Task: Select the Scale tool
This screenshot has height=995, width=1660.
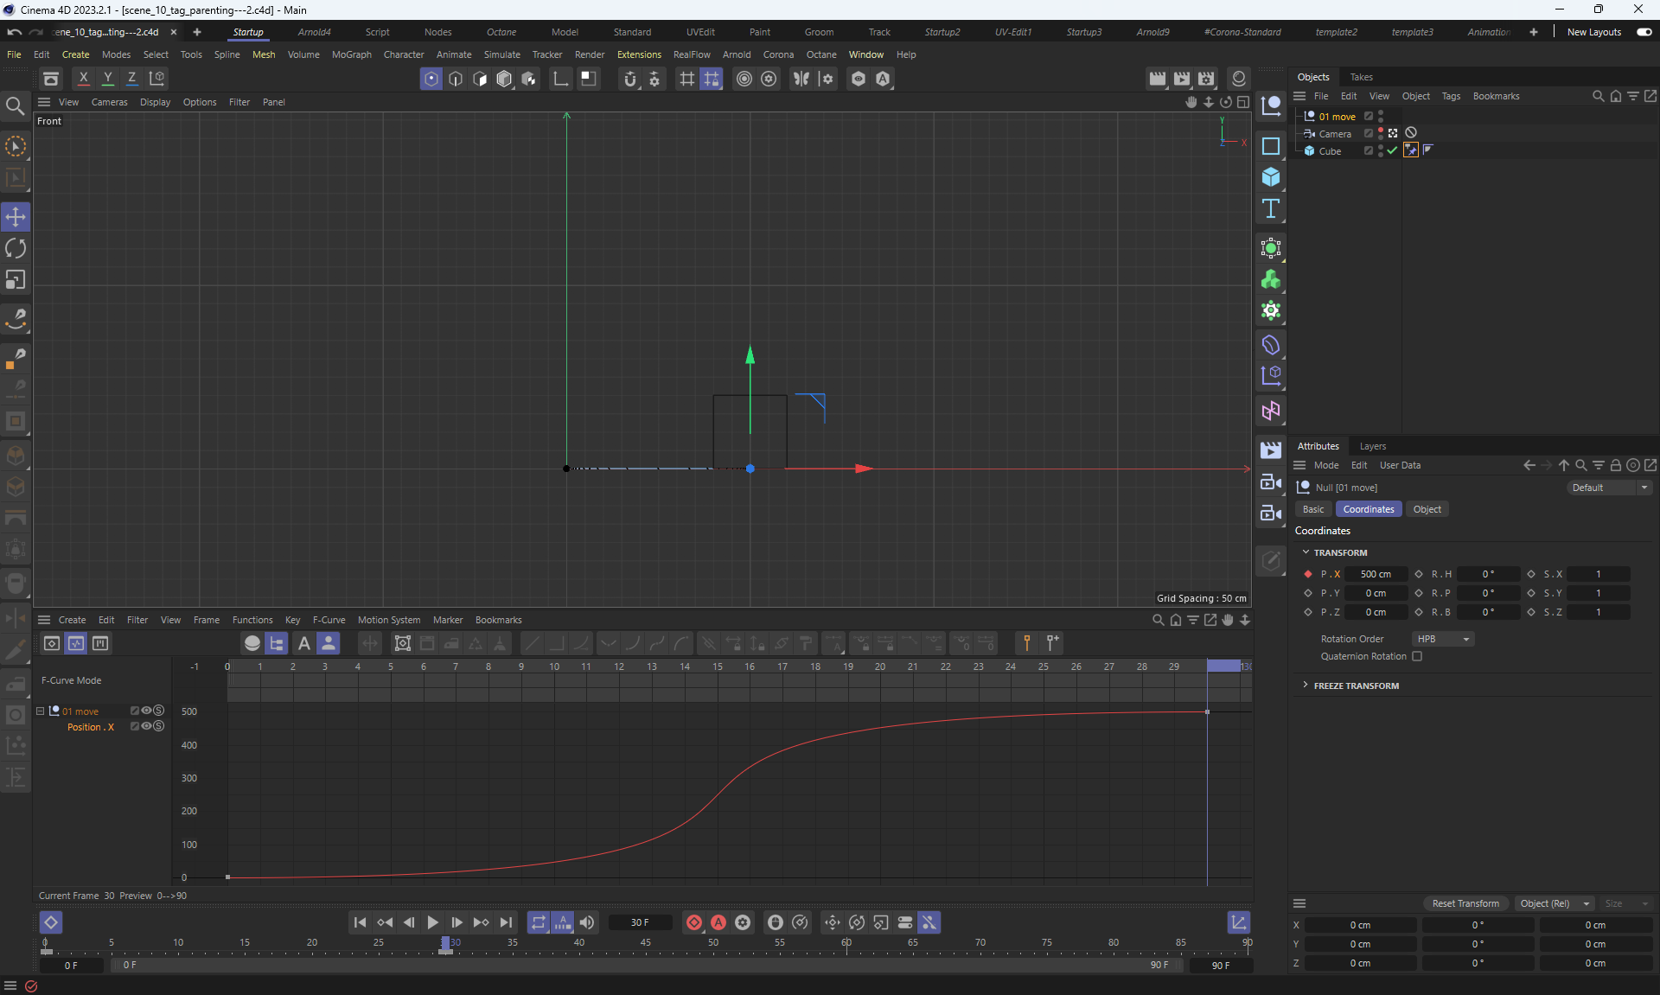Action: point(16,280)
